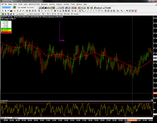Click the RSI(3,C) pane title
The width and height of the screenshot is (157, 123).
point(4,103)
